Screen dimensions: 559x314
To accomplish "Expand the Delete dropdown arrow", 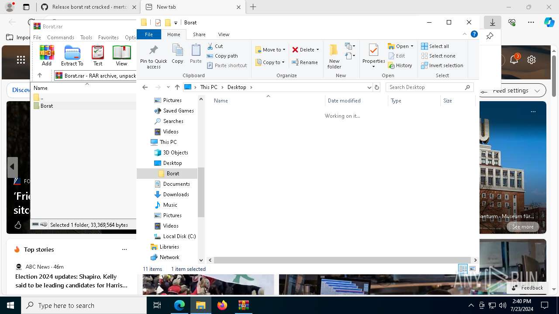I will click(x=317, y=50).
